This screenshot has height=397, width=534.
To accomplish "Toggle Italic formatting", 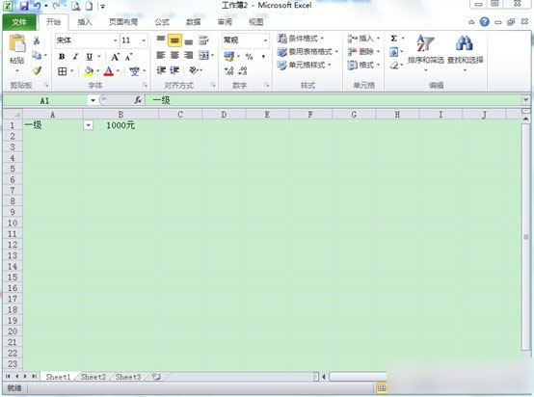I will tap(75, 57).
